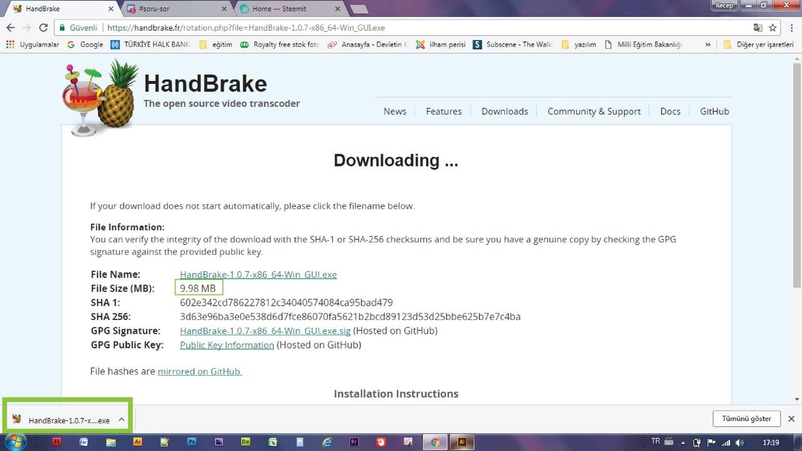Open the downloaded HandBrake file options arrow
Viewport: 802px width, 451px height.
[122, 420]
